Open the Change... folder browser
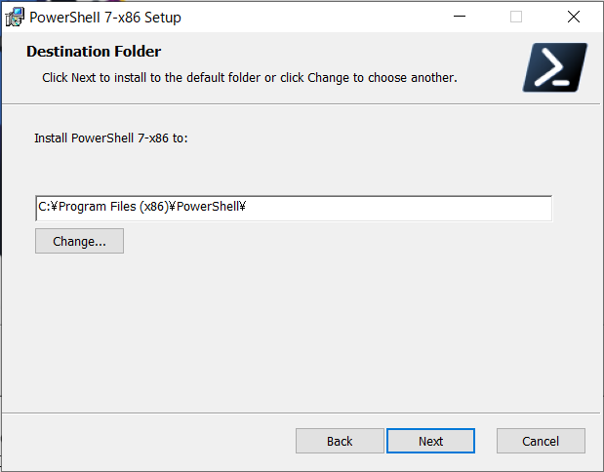The image size is (604, 472). (79, 241)
